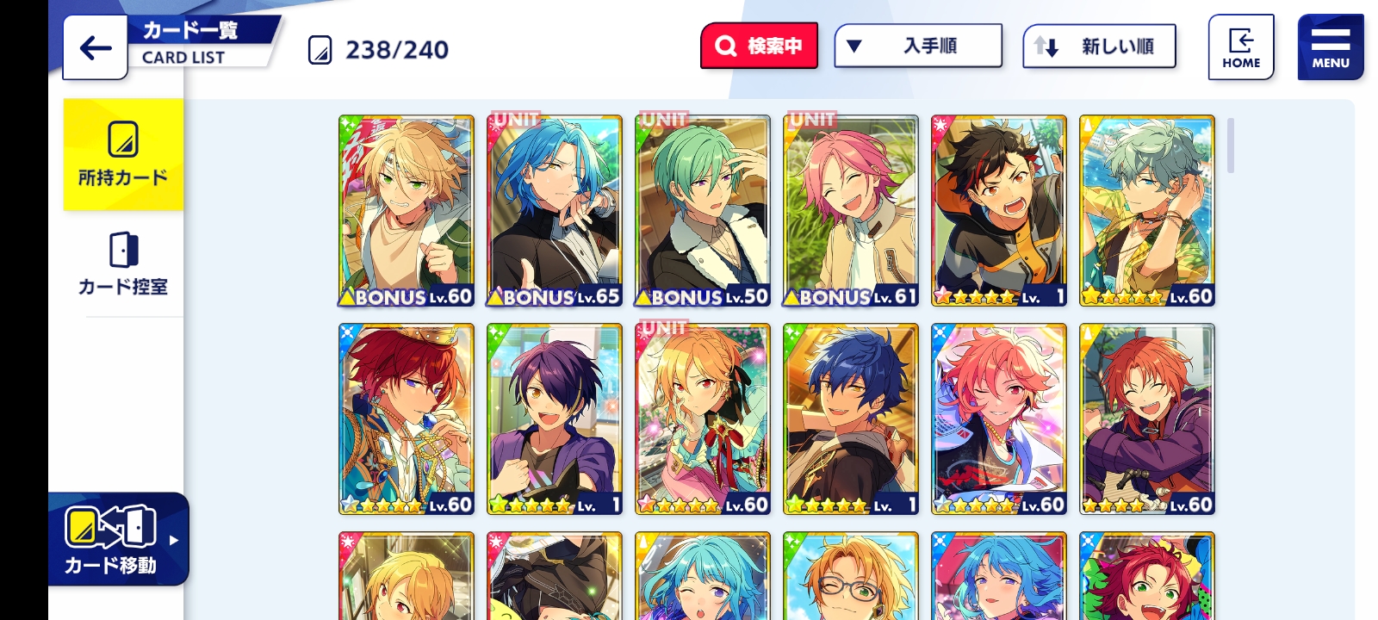Open the crowned red-haired Lv.60 card

tap(407, 419)
